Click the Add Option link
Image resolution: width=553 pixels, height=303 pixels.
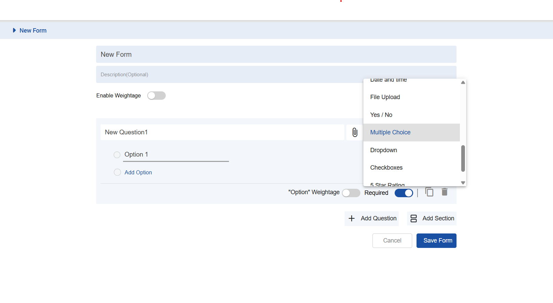(x=138, y=172)
